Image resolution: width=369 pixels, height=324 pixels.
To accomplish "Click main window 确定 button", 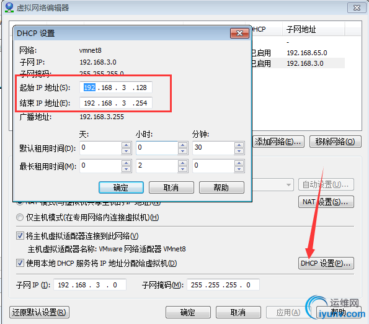I will point(188,312).
